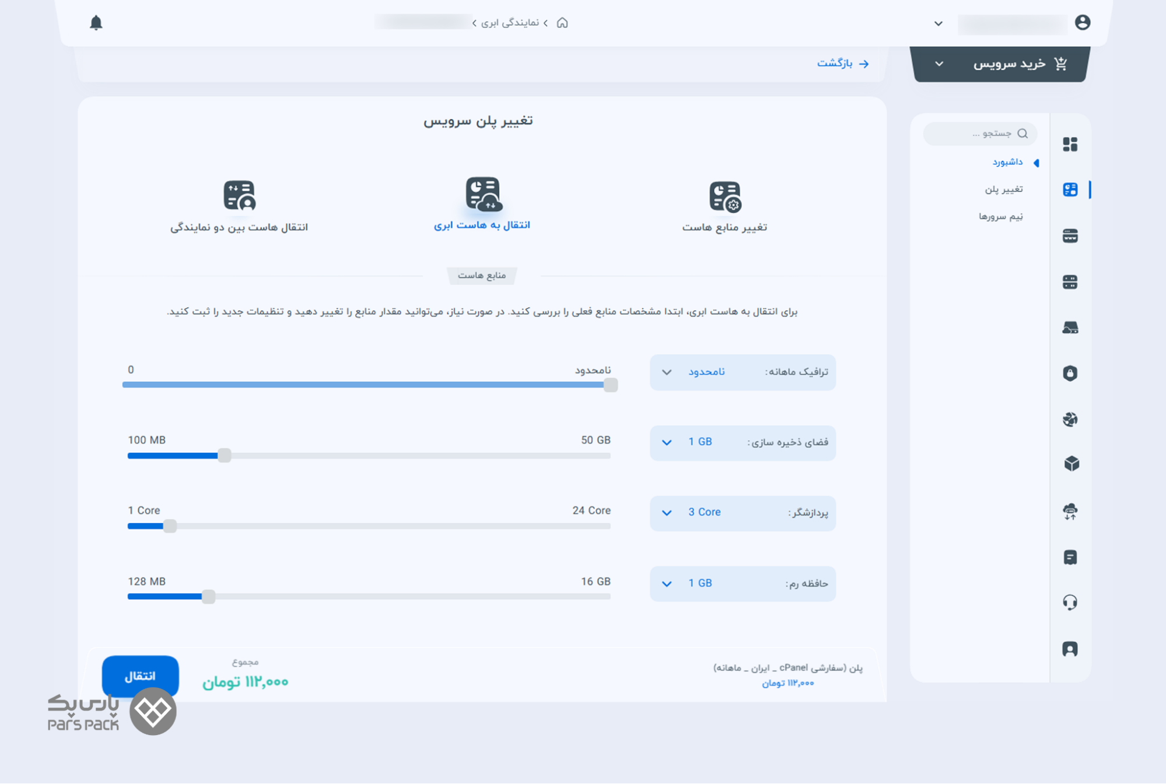Click the processor core slider handle
Viewport: 1166px width, 784px height.
click(170, 526)
